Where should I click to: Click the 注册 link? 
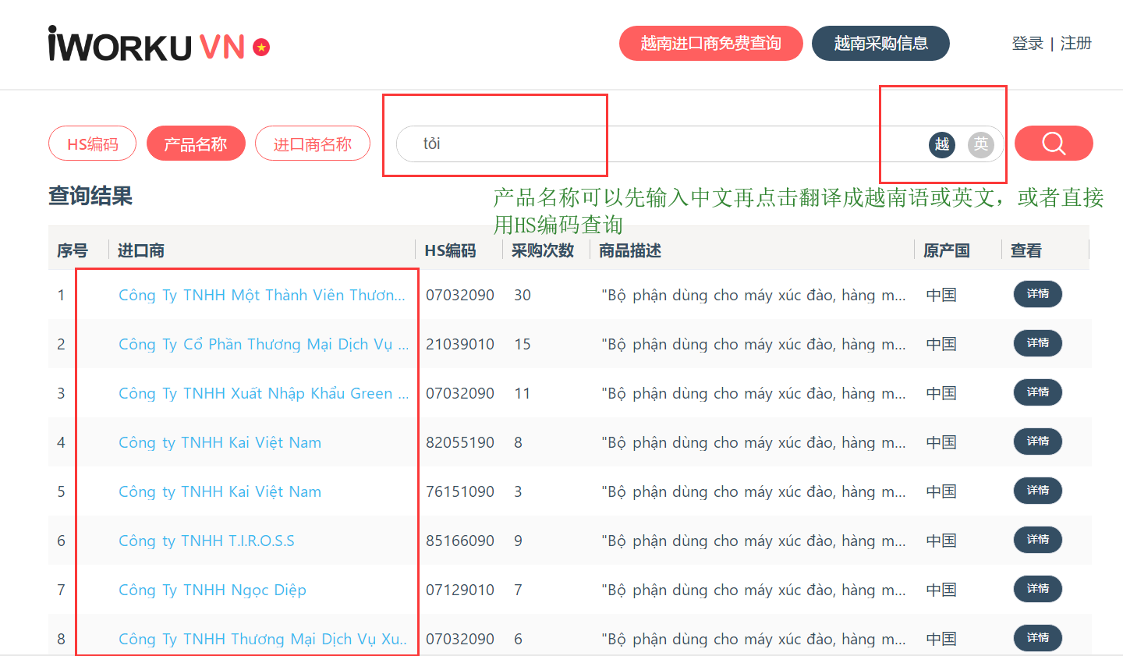click(x=1075, y=44)
